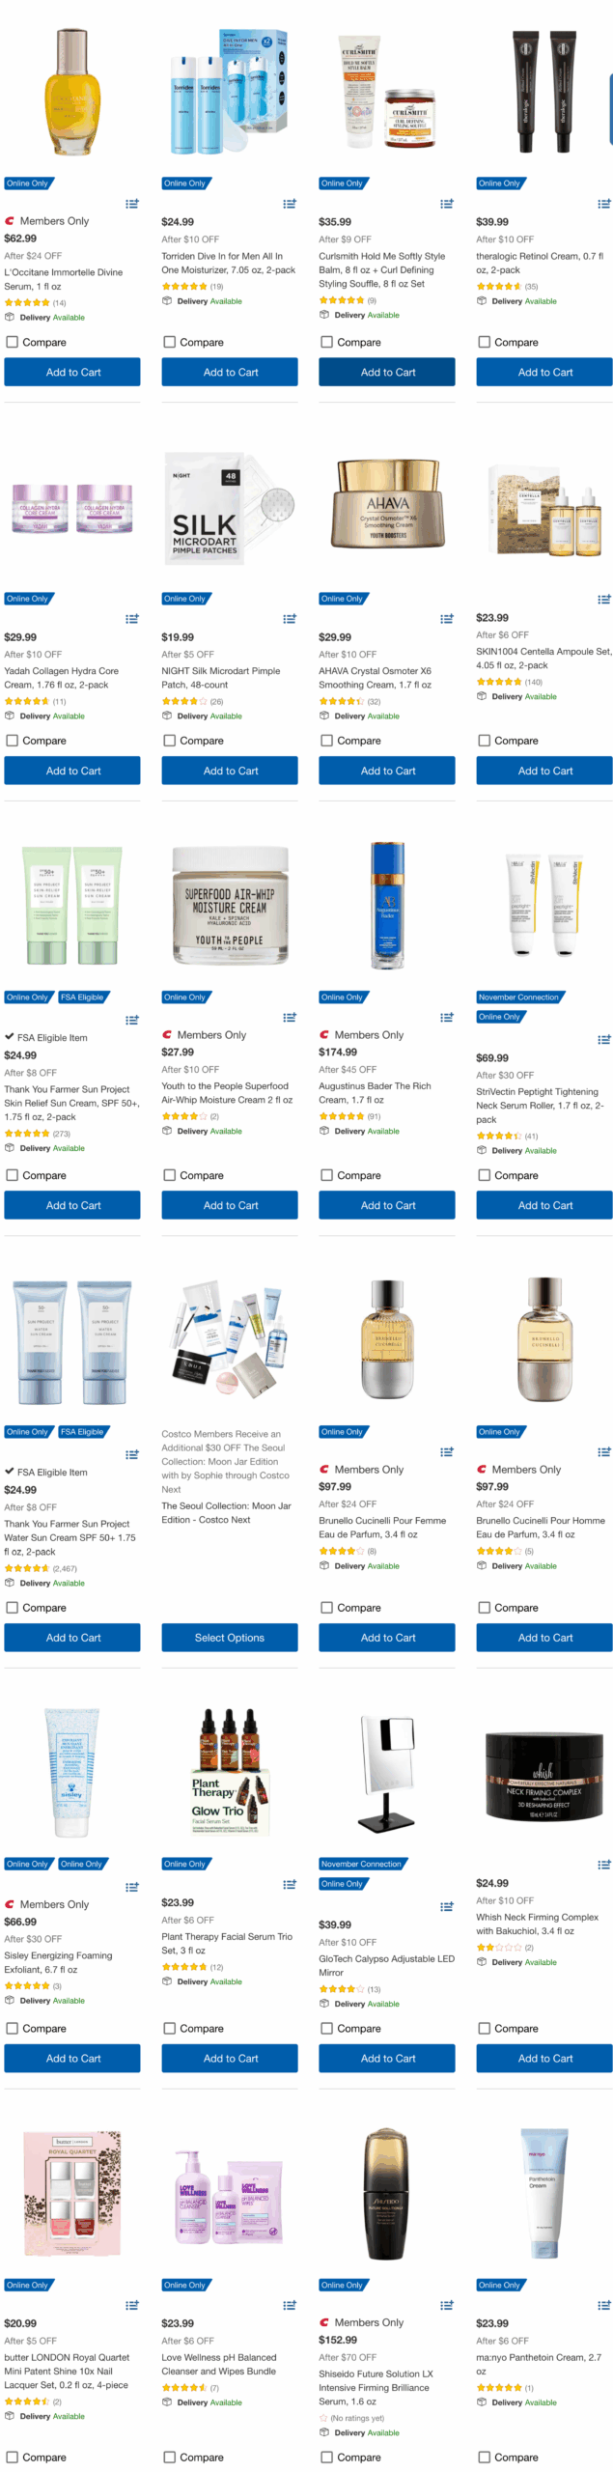Click list icon for Torriden Dive In moisturizer
The height and width of the screenshot is (2472, 613).
[x=290, y=204]
